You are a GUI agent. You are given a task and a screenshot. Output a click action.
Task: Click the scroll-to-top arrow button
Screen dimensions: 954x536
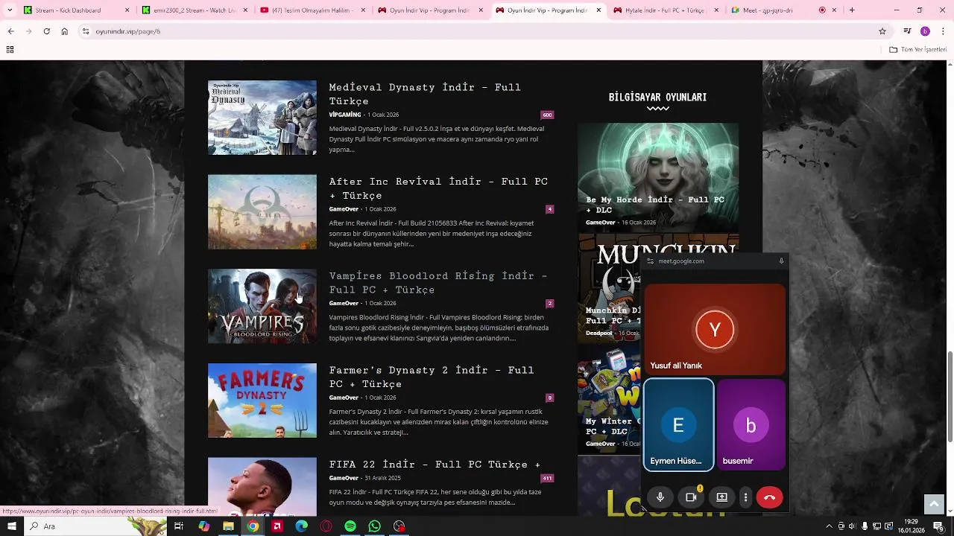coord(934,504)
